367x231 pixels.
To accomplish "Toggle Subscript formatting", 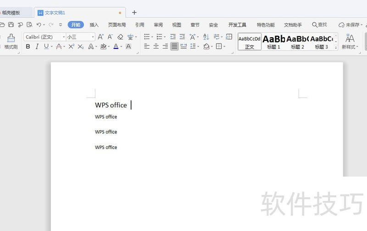I will click(x=81, y=47).
